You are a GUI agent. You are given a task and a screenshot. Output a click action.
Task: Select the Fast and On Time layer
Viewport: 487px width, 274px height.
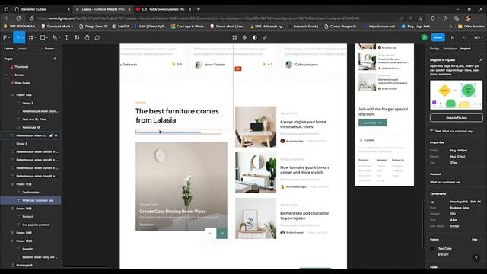pyautogui.click(x=33, y=119)
